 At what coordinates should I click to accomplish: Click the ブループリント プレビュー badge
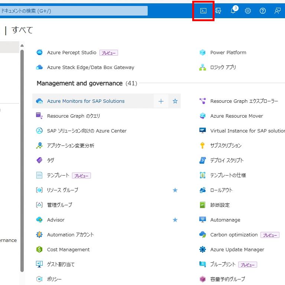pyautogui.click(x=248, y=265)
